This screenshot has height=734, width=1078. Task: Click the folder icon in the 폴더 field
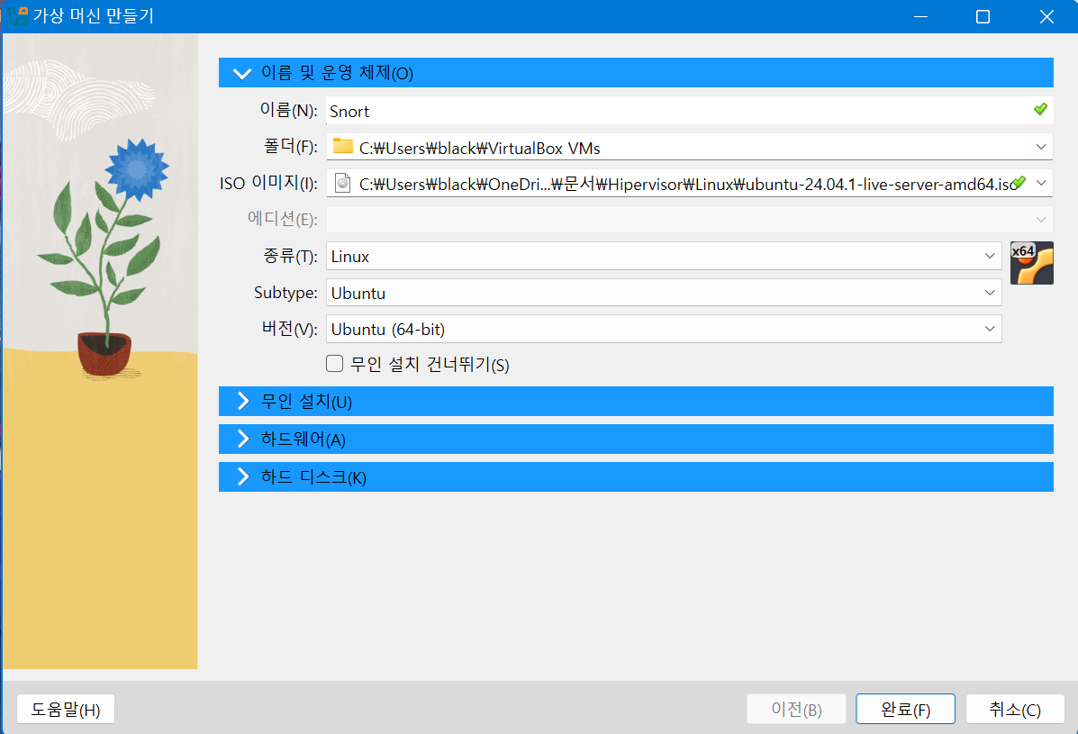[342, 147]
